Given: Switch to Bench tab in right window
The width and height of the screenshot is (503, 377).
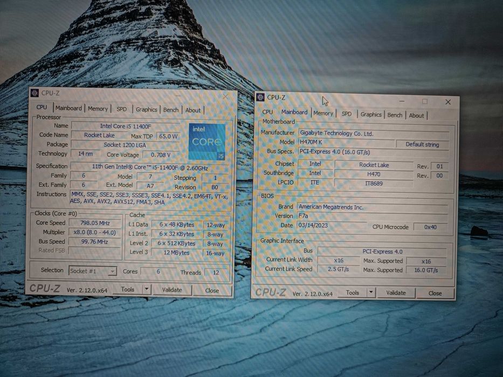Looking at the screenshot, I should pyautogui.click(x=395, y=115).
